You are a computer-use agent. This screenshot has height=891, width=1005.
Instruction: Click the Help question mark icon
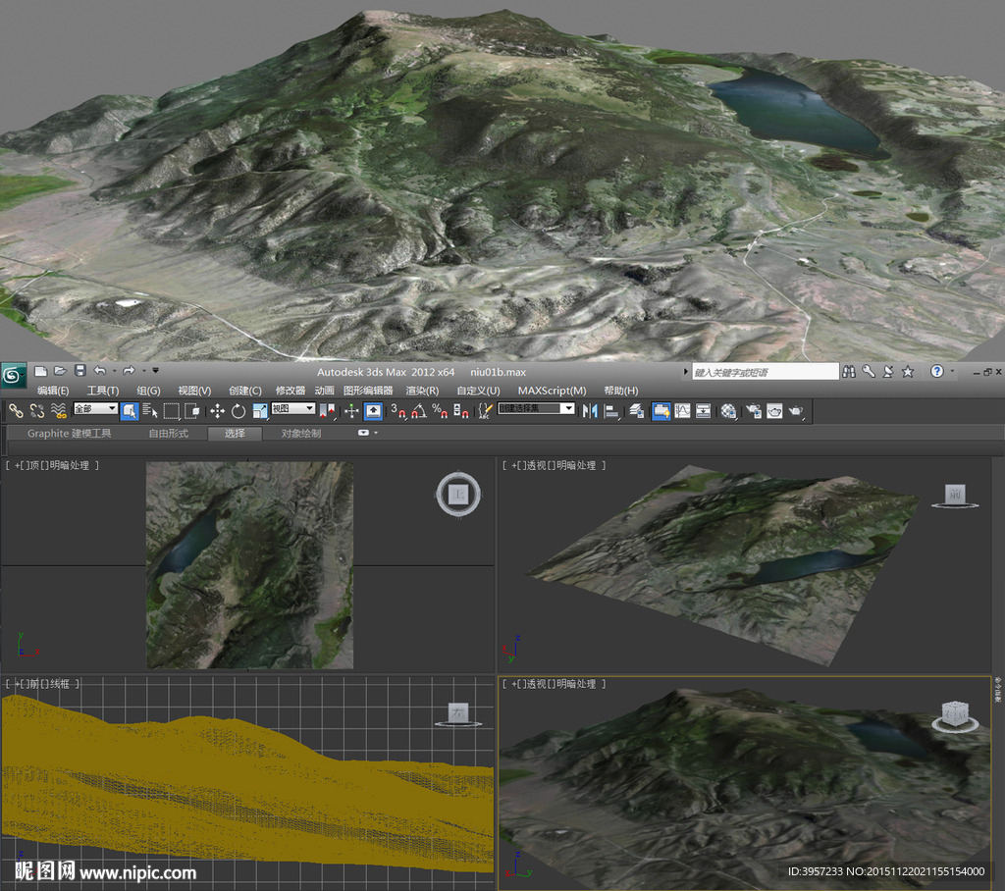(937, 371)
